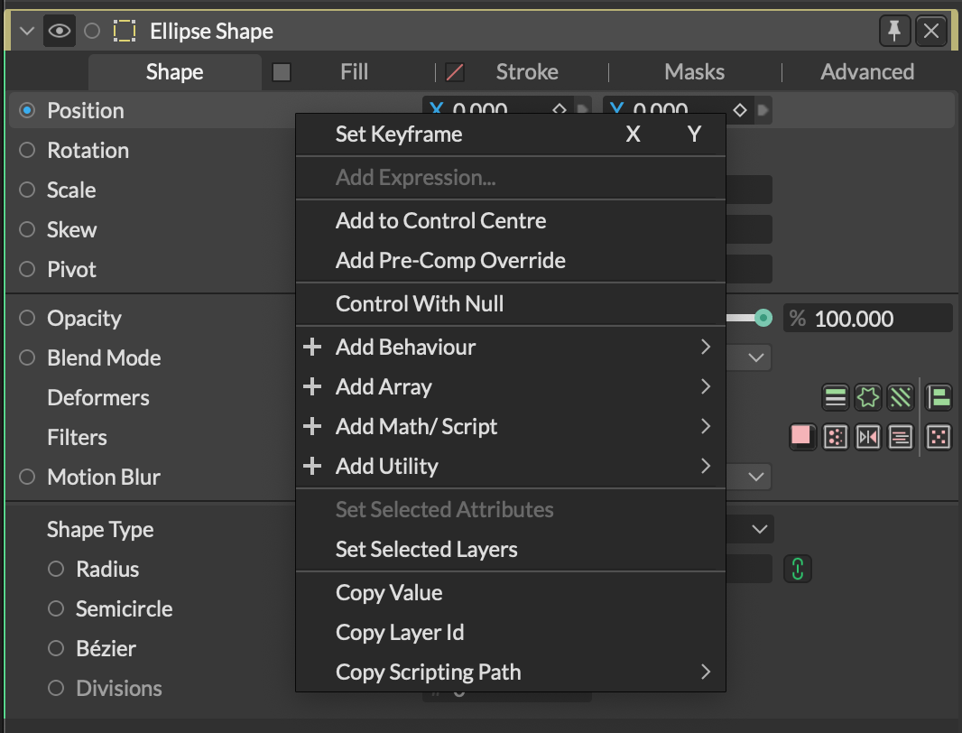The image size is (962, 733).
Task: Toggle the Stroke checkbox
Action: tap(455, 72)
